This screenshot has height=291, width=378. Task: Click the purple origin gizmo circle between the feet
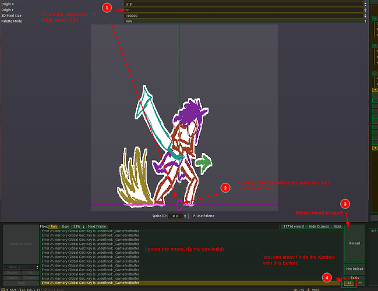[179, 205]
